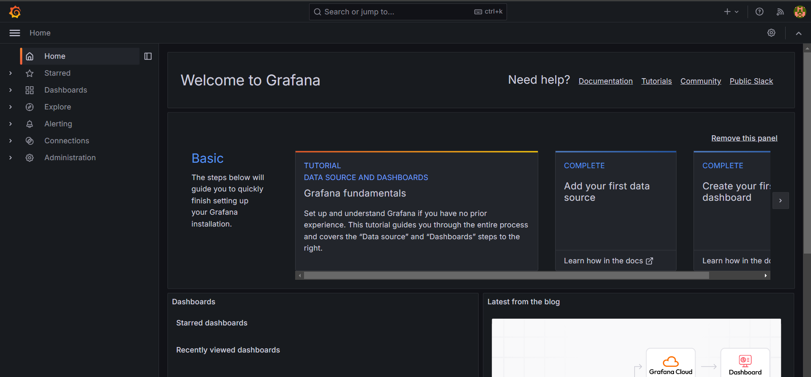Click the Alerting bell icon
Viewport: 811px width, 377px height.
(30, 124)
